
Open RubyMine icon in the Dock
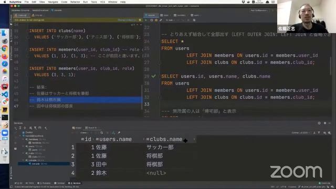click(x=5, y=87)
